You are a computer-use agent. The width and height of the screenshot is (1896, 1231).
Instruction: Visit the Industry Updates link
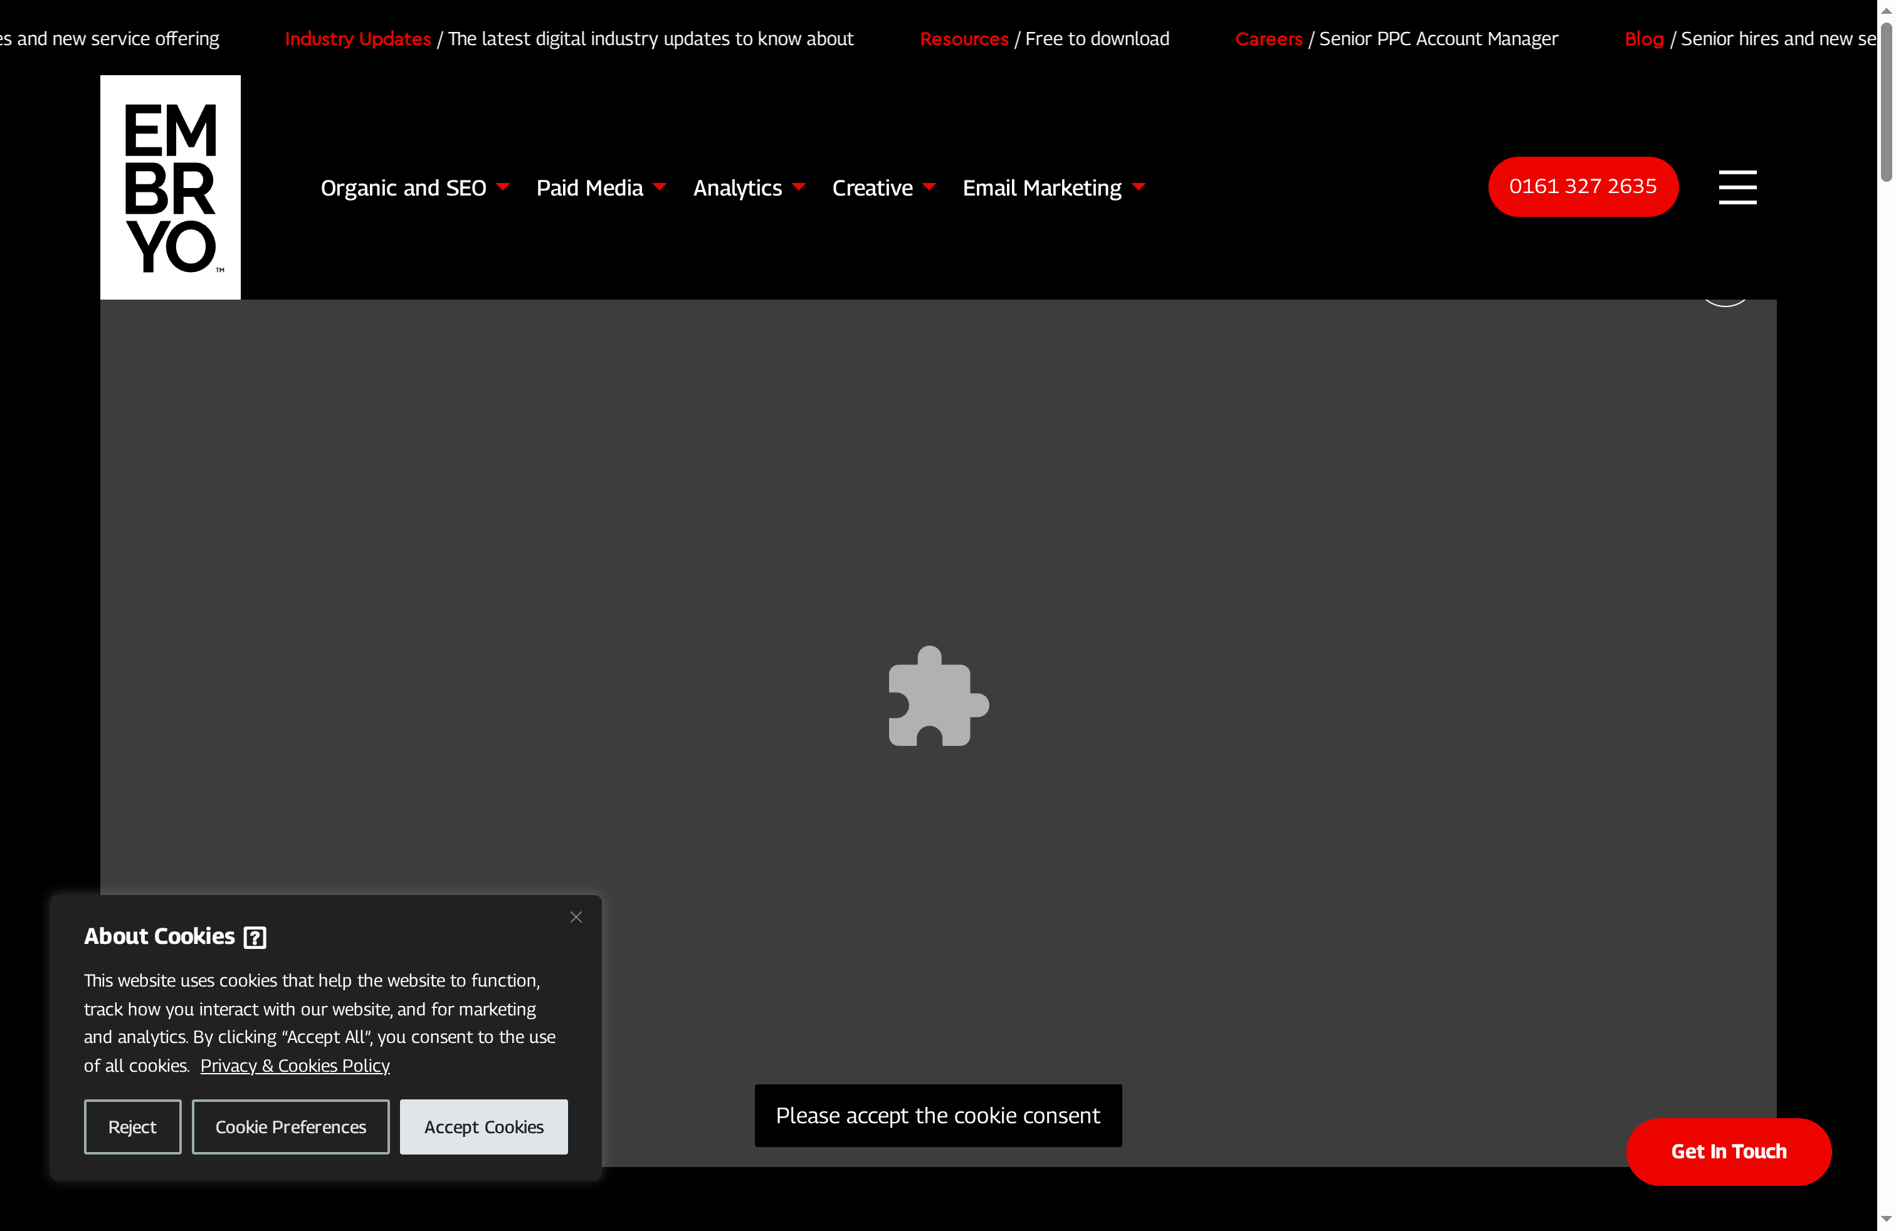click(357, 38)
